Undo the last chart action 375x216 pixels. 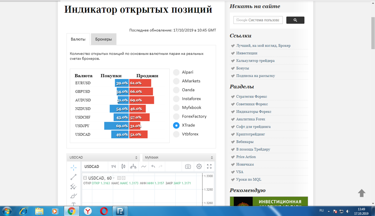[153, 166]
